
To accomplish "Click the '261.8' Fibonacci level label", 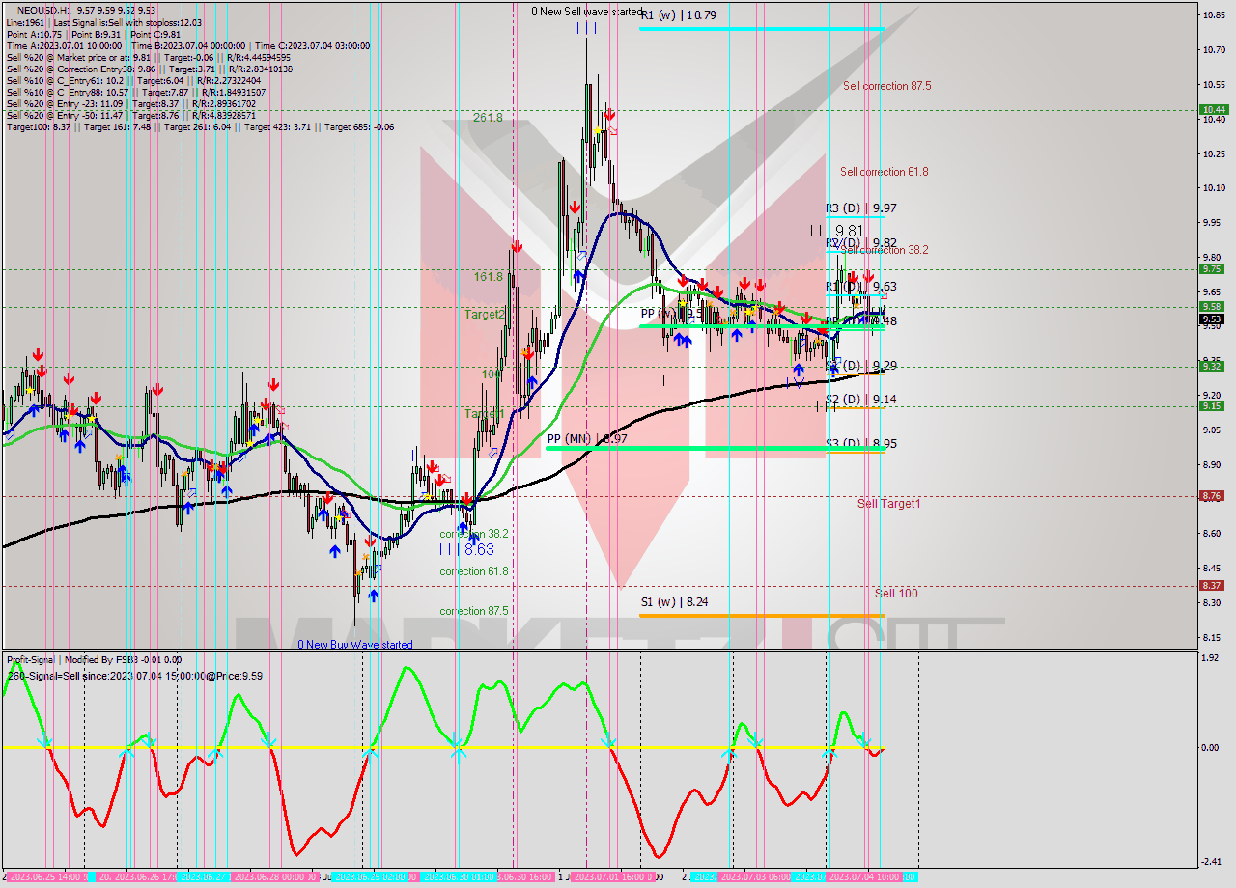I will pos(488,118).
